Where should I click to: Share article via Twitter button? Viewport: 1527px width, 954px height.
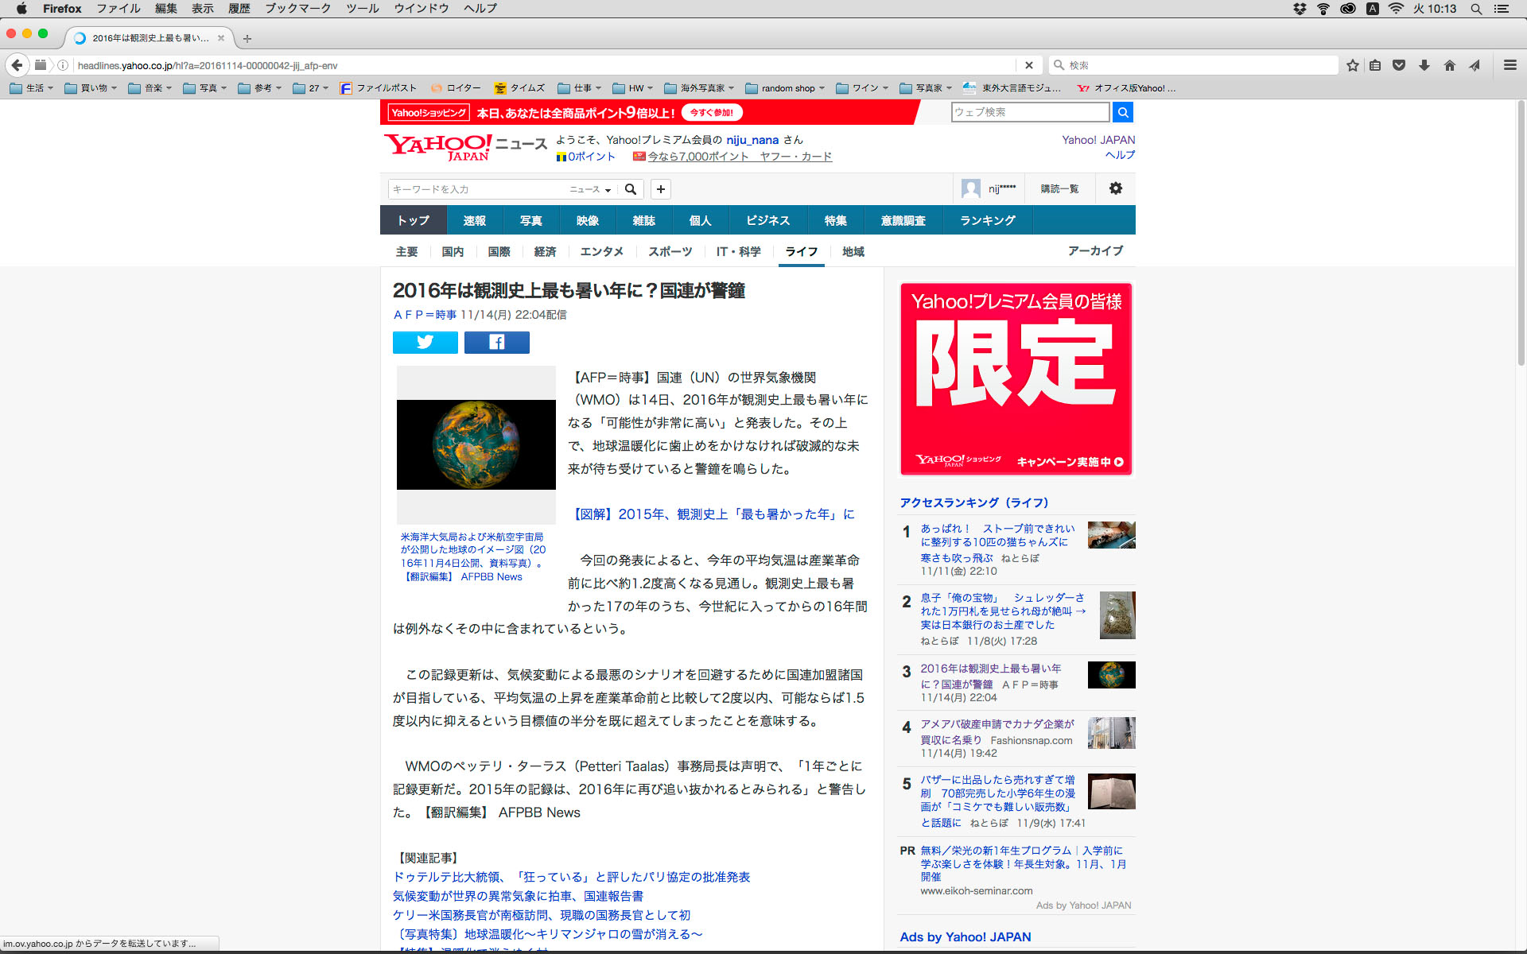click(x=425, y=343)
